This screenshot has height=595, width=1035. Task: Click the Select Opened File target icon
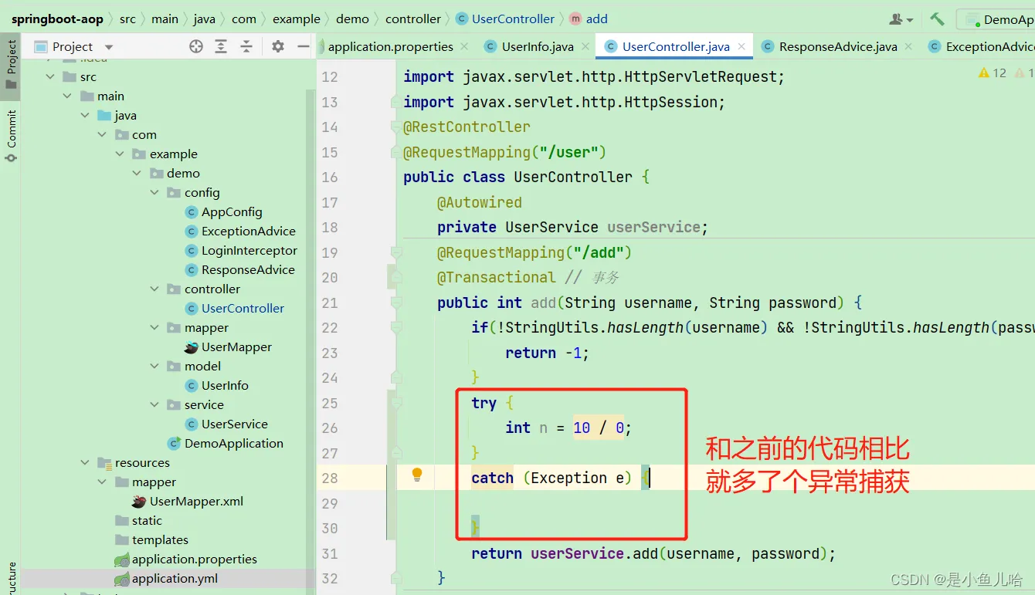(196, 46)
